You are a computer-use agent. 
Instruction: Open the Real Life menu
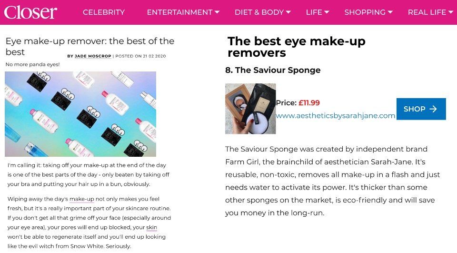[x=427, y=12]
